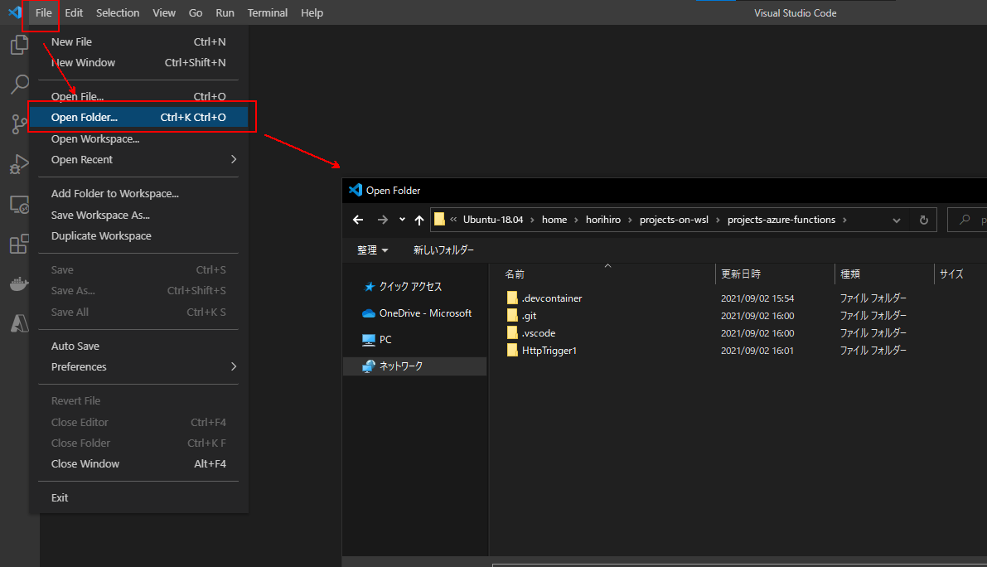Choose New Window menu entry
Screen dimensions: 987x567
pyautogui.click(x=138, y=62)
